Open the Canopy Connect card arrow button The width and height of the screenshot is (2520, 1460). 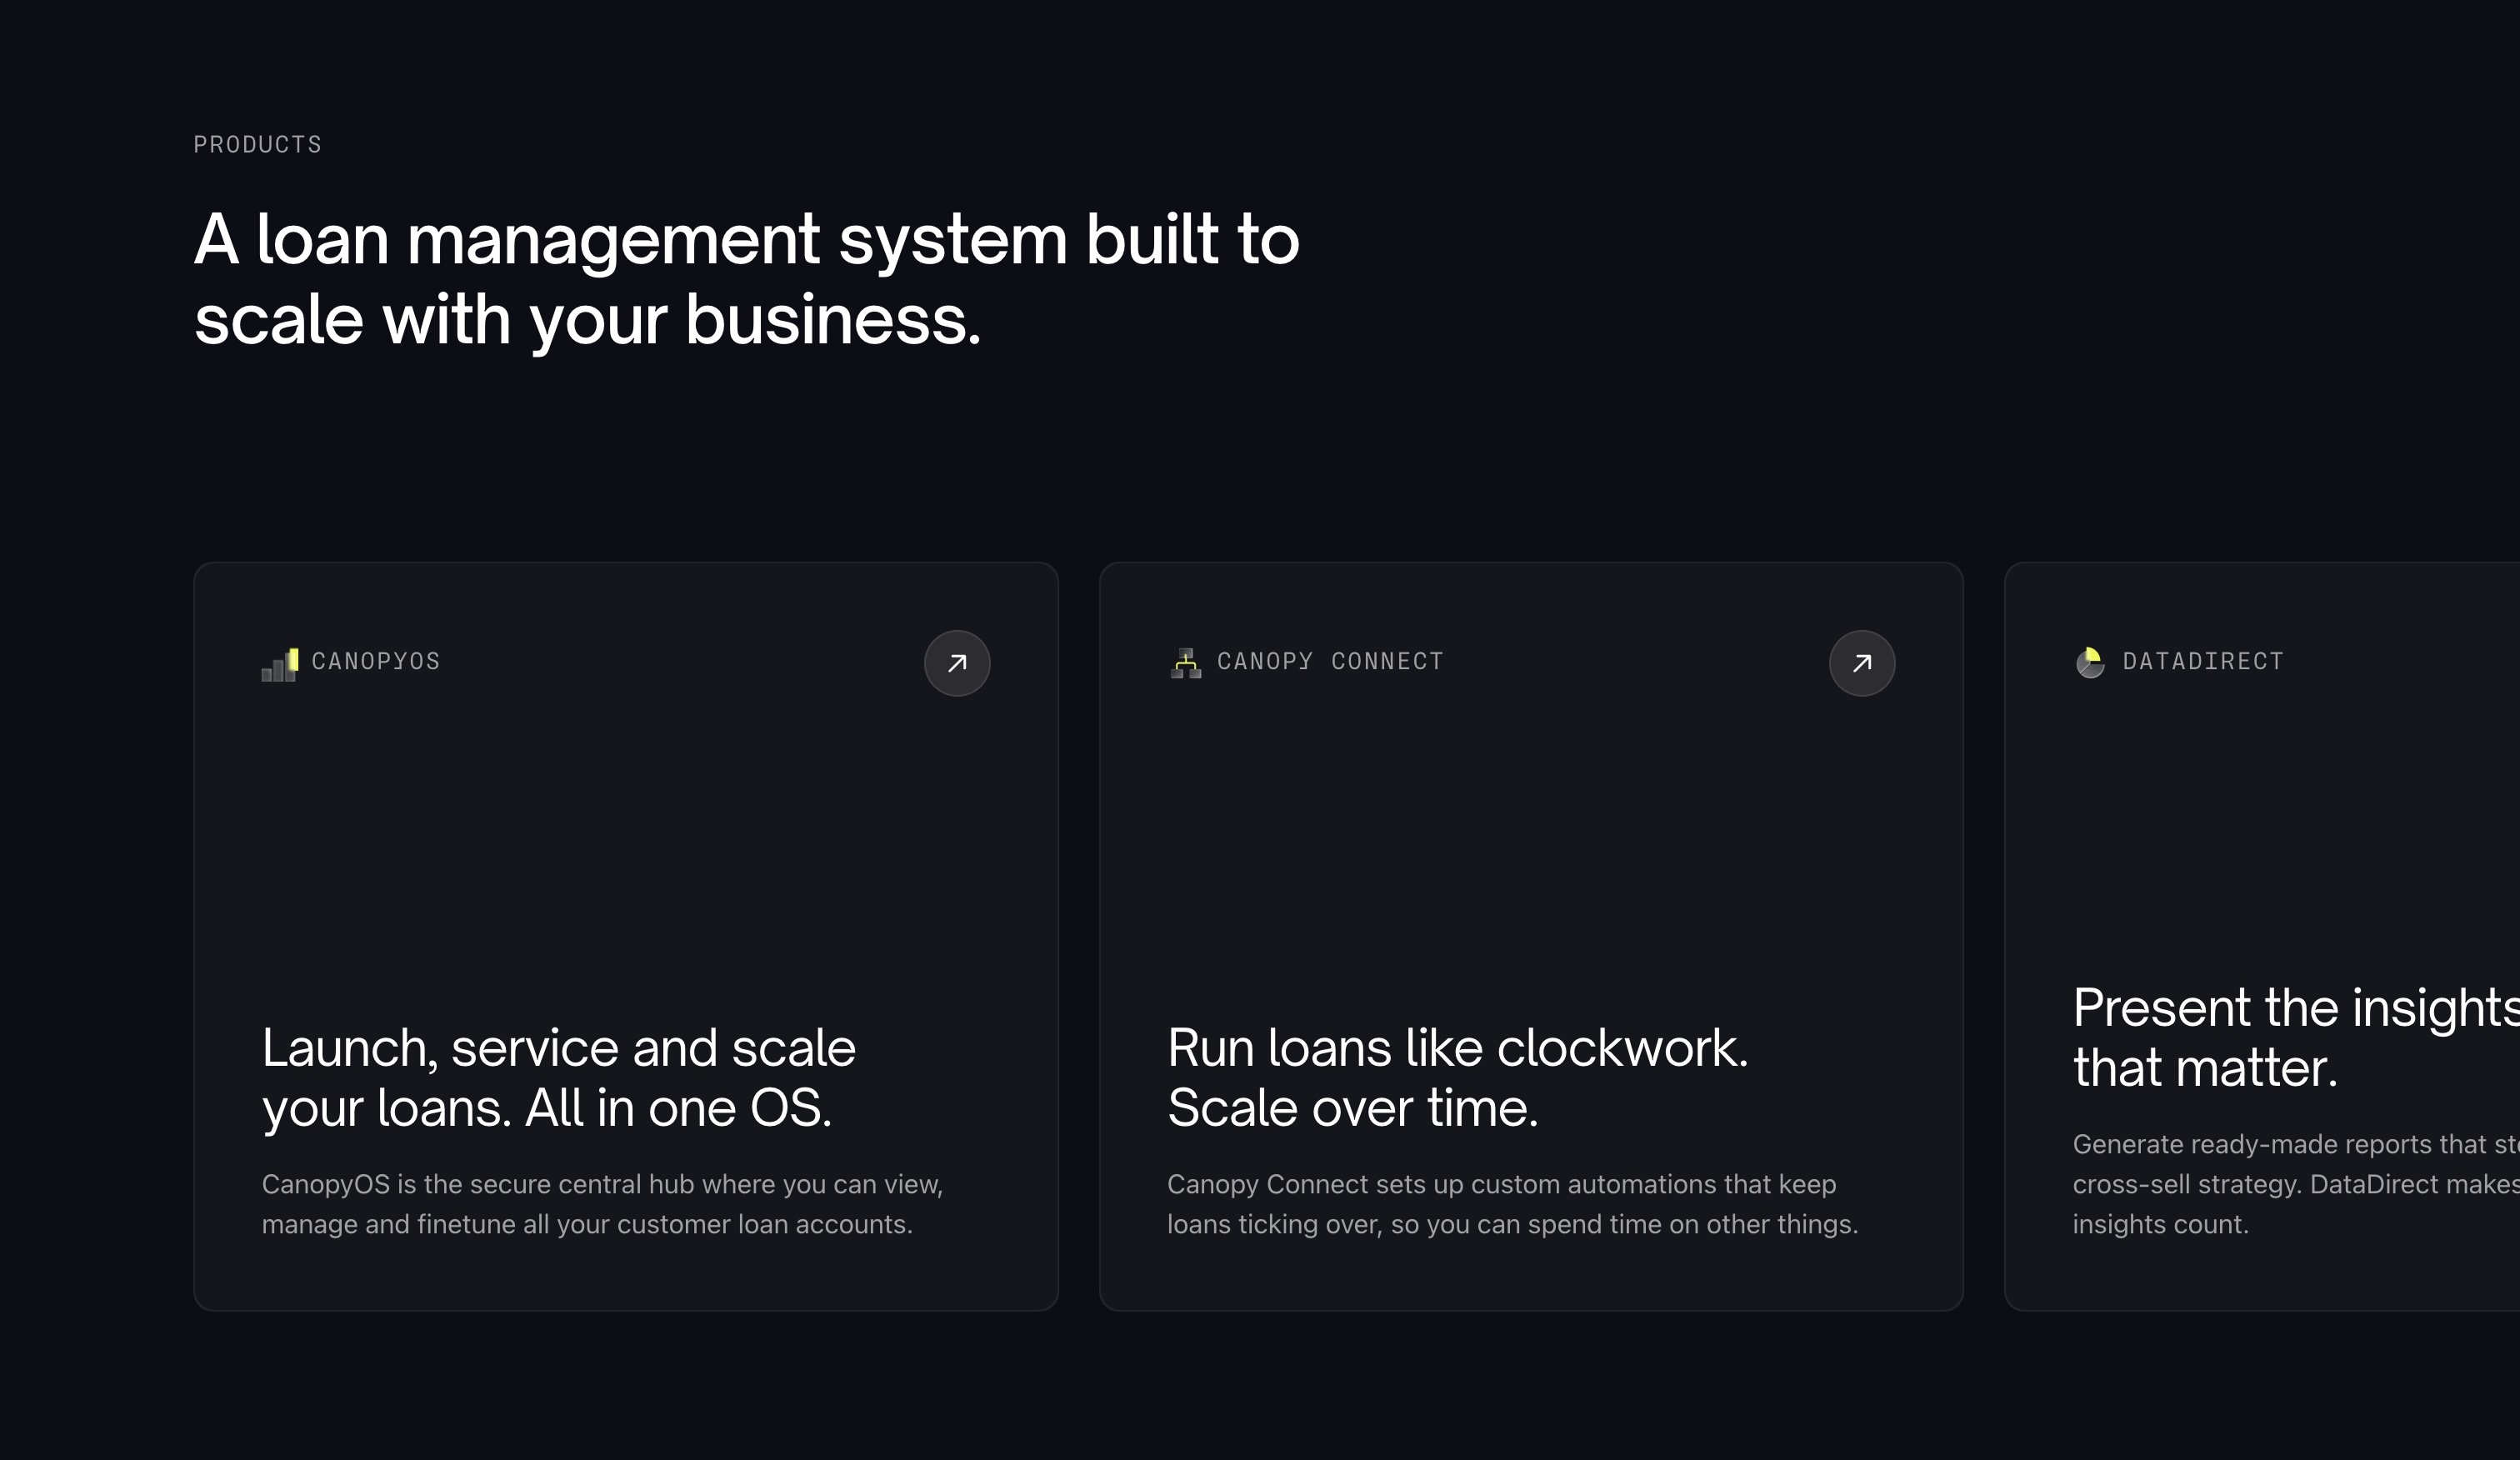(x=1862, y=663)
